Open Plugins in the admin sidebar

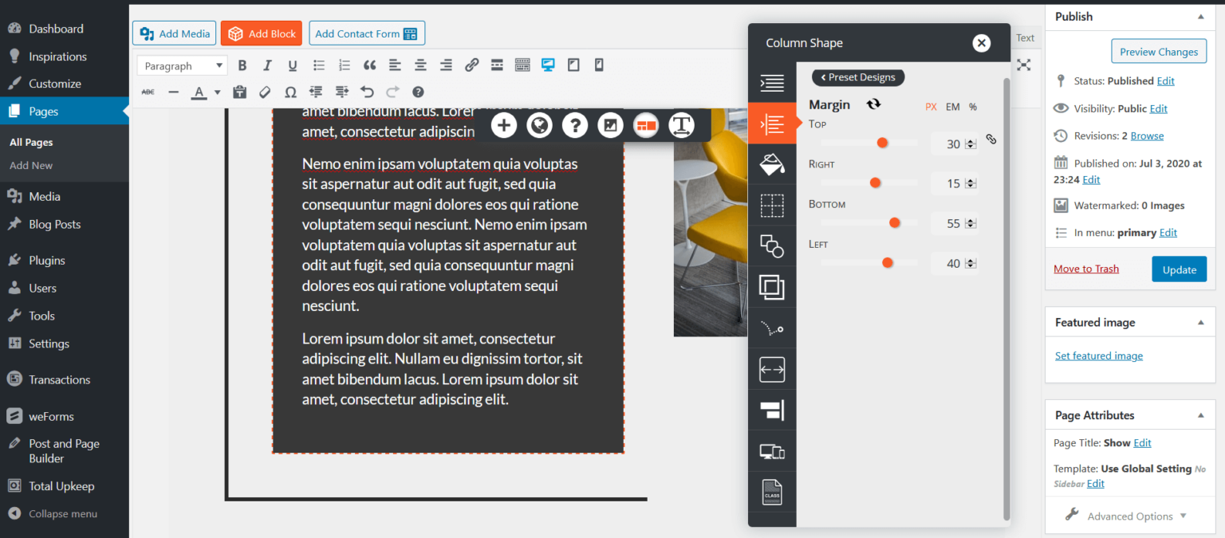click(47, 260)
